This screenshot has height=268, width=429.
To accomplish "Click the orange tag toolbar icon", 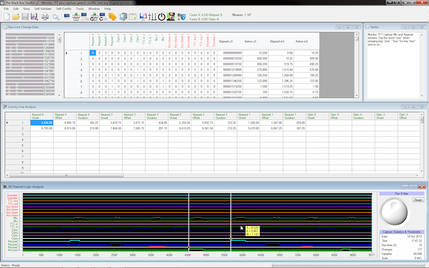I will pos(112,17).
